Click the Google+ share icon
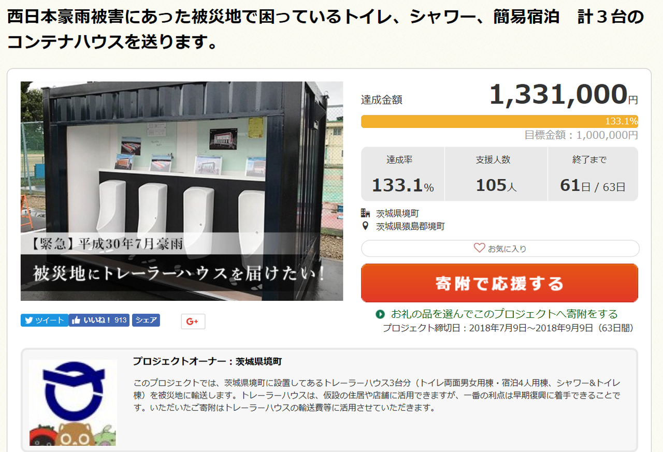The image size is (663, 452). point(193,322)
